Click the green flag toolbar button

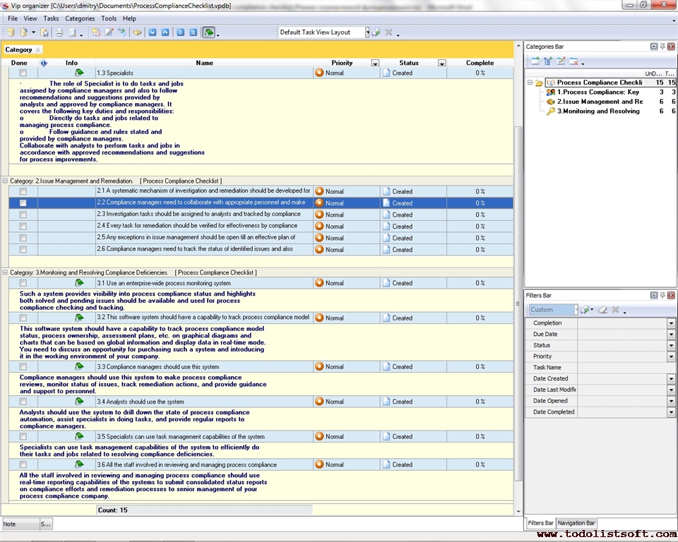[209, 32]
